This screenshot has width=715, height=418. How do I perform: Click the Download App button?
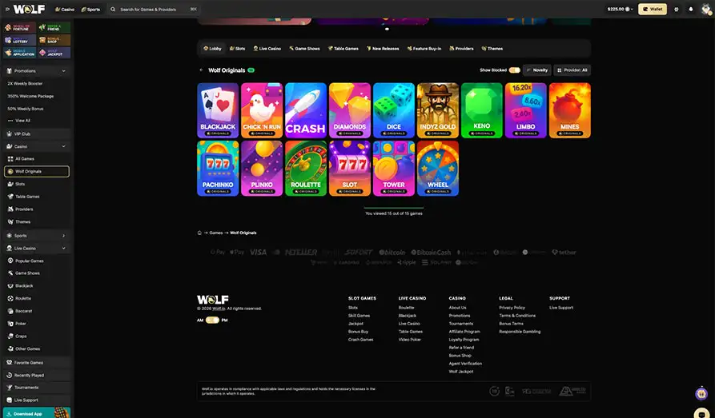click(37, 413)
